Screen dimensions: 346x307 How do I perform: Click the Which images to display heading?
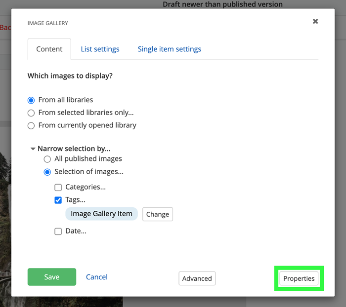(70, 76)
